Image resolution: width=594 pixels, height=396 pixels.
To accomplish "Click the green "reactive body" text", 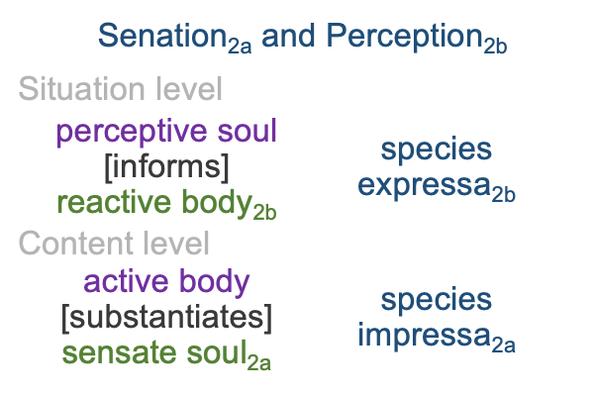I will [153, 202].
